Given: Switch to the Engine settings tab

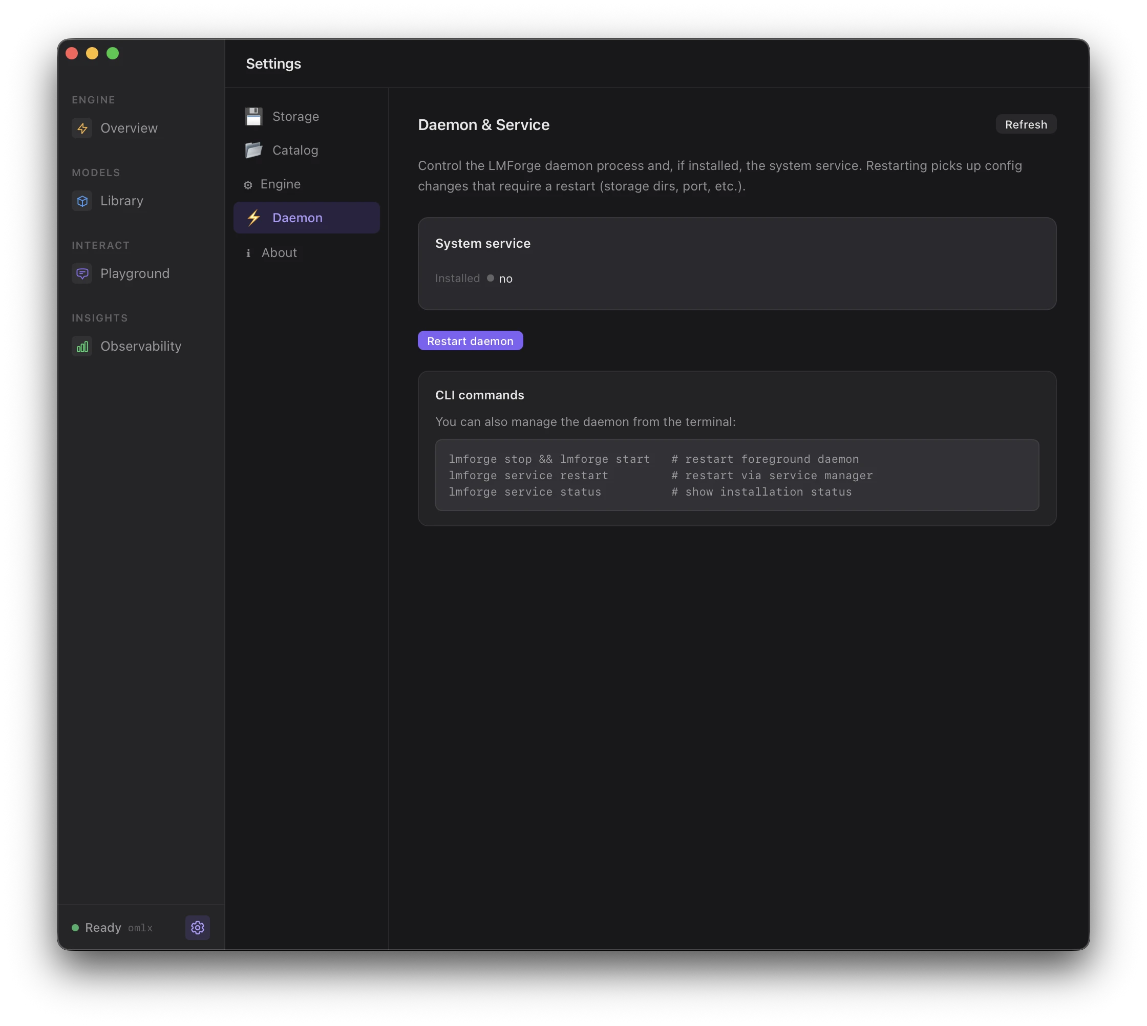Looking at the screenshot, I should tap(306, 184).
